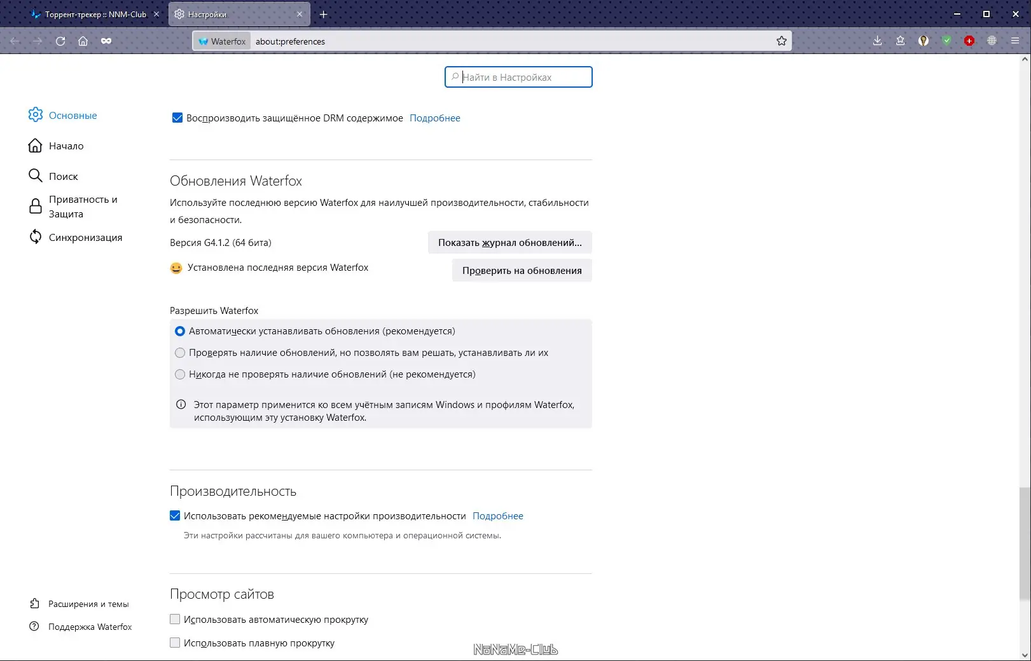1031x661 pixels.
Task: Switch to the Торрент-трекер NNM-Club tab
Action: coord(95,14)
